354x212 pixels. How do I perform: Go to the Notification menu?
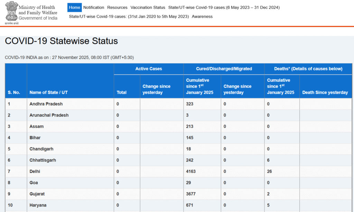pos(94,7)
